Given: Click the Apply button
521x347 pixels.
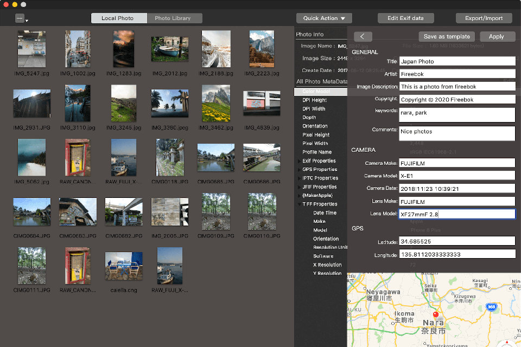Looking at the screenshot, I should tap(497, 36).
